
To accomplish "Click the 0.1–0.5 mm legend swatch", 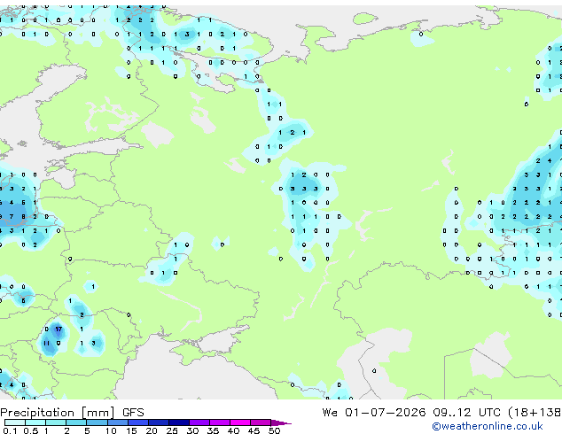I will [15, 422].
